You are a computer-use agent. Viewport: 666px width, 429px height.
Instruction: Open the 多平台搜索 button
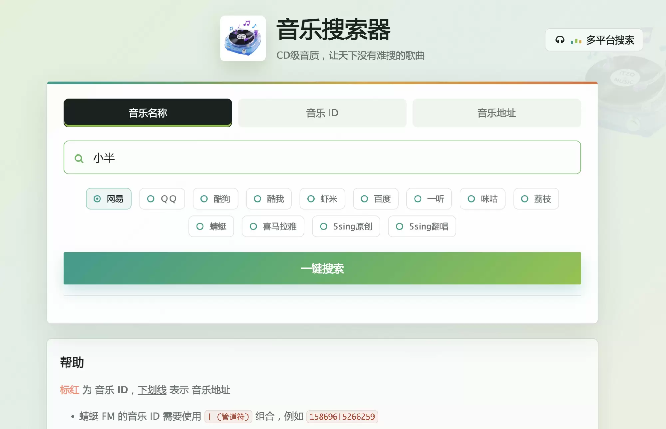point(594,40)
